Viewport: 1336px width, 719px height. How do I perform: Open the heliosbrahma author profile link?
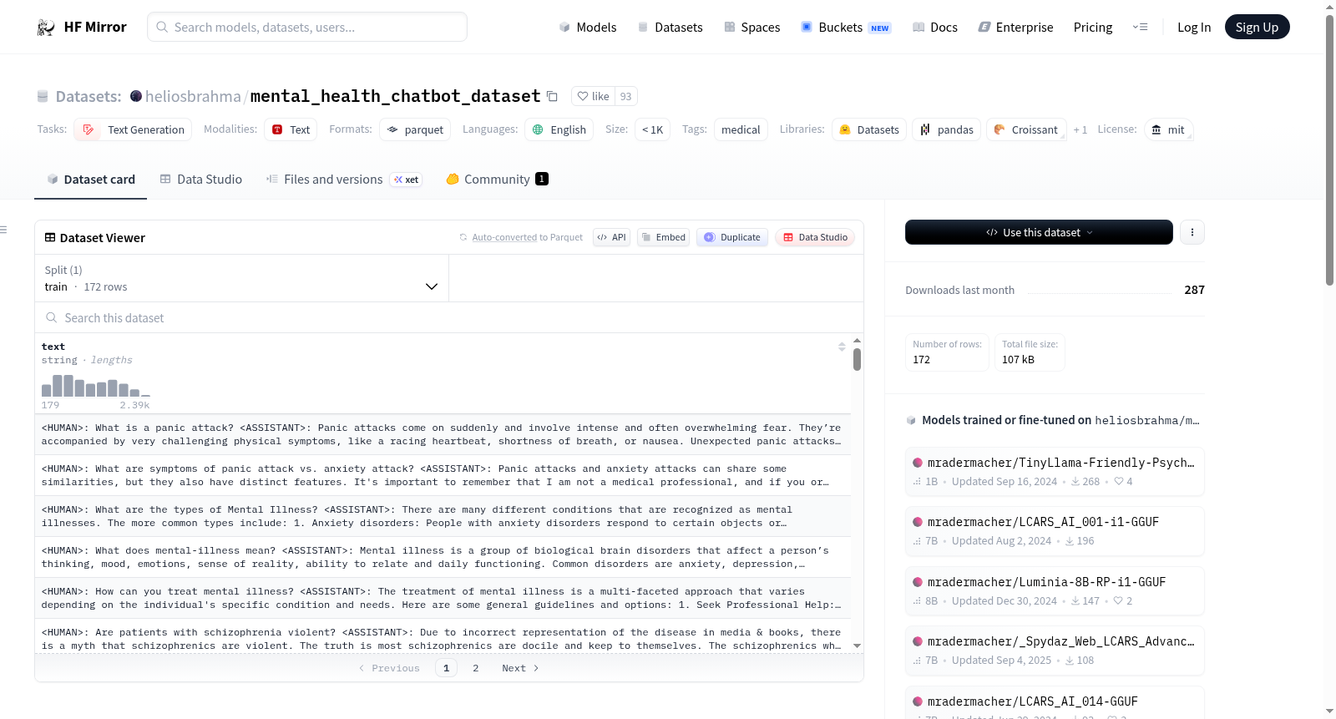point(193,96)
